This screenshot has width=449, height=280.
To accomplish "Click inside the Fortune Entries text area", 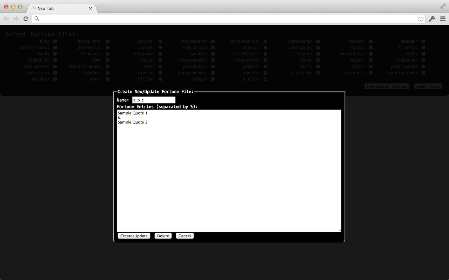I will (x=229, y=171).
